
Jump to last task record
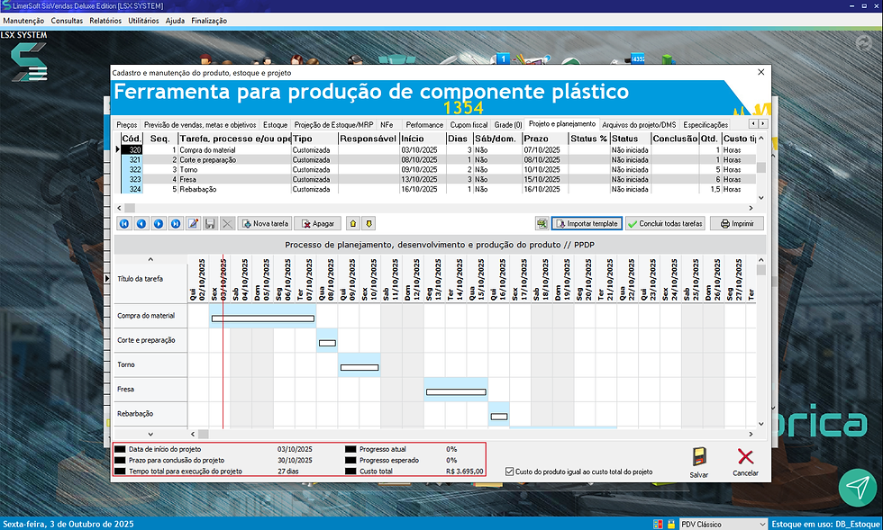pos(176,223)
